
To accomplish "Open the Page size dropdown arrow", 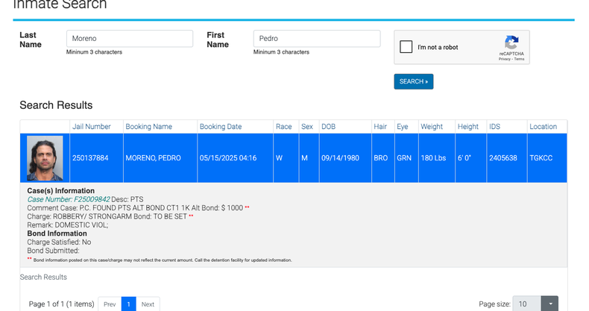I will 550,304.
